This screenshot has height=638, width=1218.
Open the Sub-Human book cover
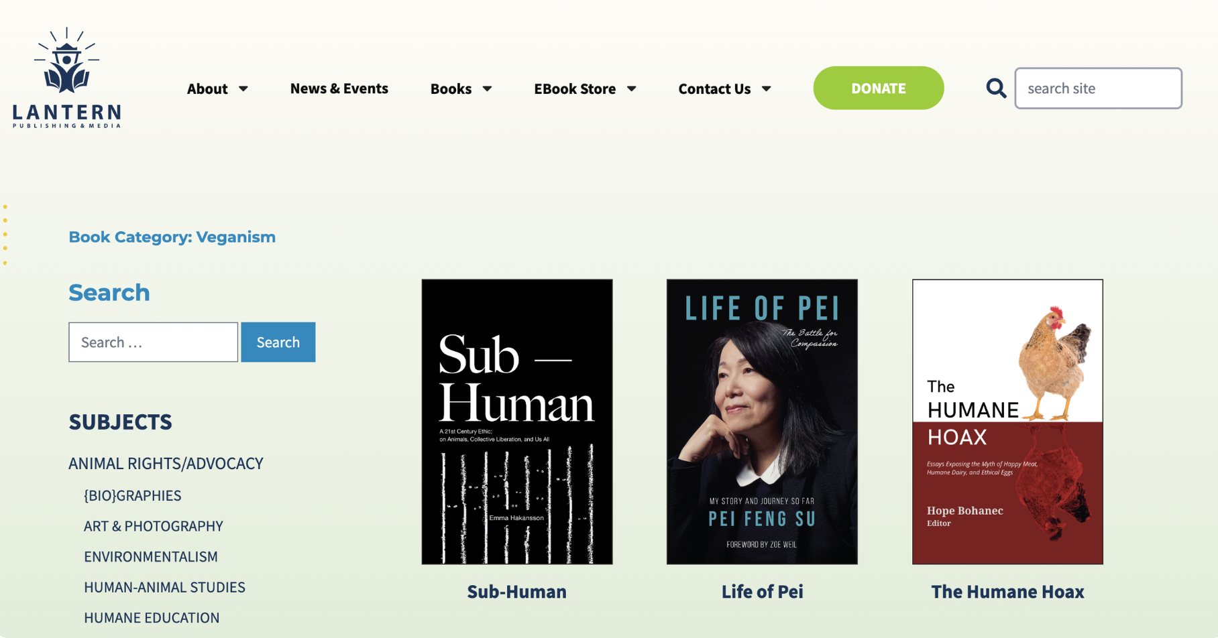click(x=516, y=422)
